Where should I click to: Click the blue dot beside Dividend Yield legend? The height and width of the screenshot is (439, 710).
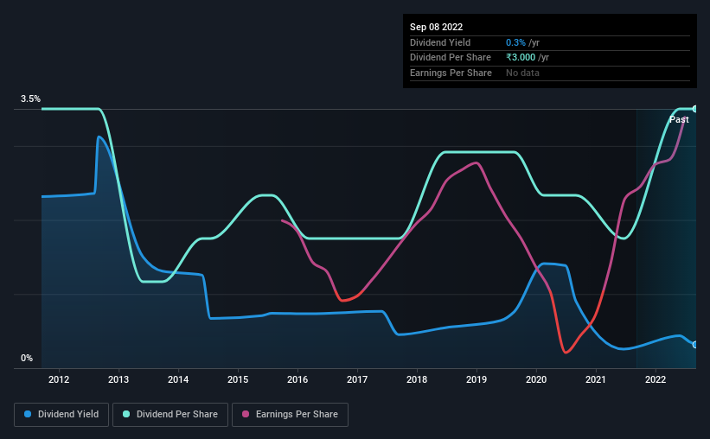point(29,415)
